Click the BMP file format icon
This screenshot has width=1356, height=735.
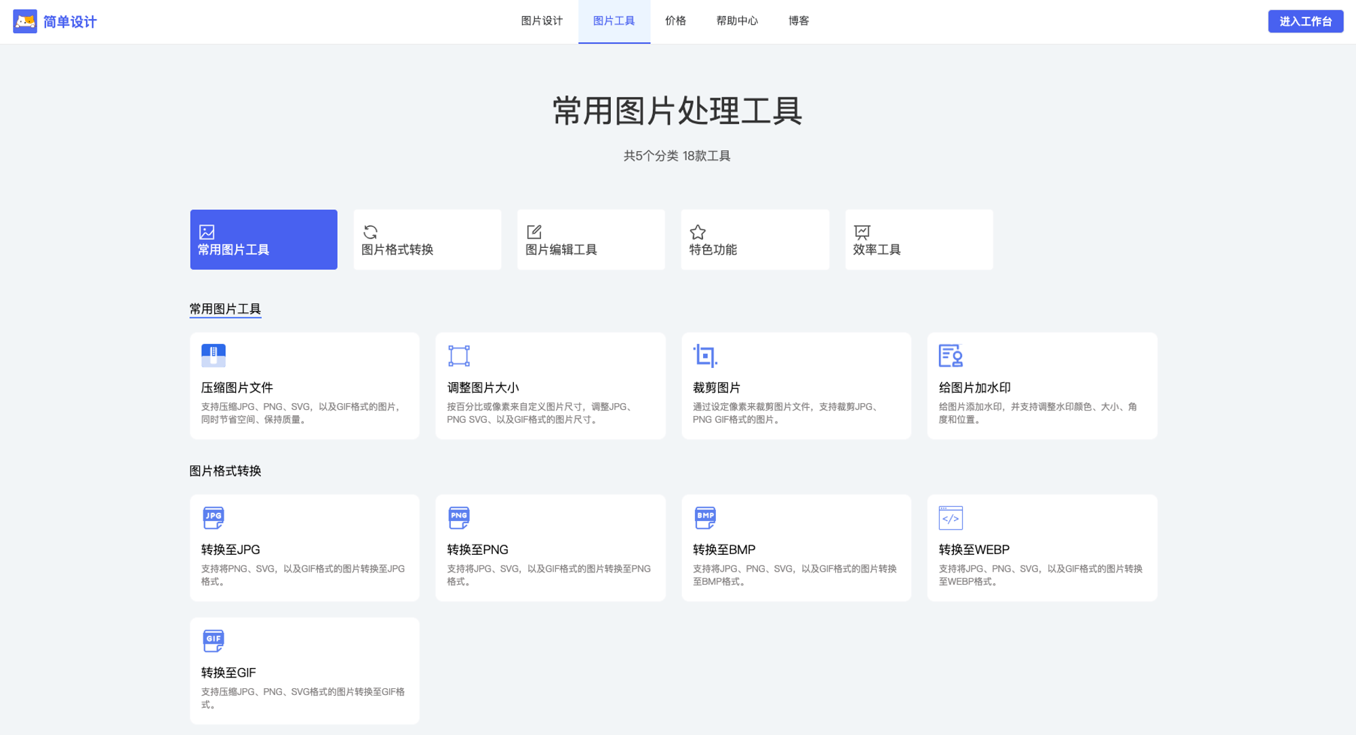coord(704,518)
